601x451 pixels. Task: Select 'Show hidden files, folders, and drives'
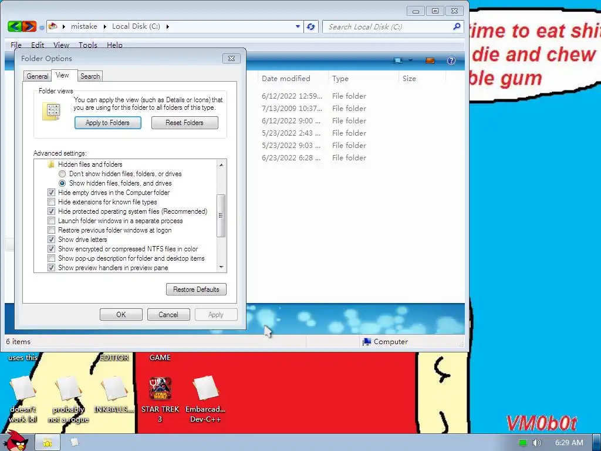(x=62, y=183)
